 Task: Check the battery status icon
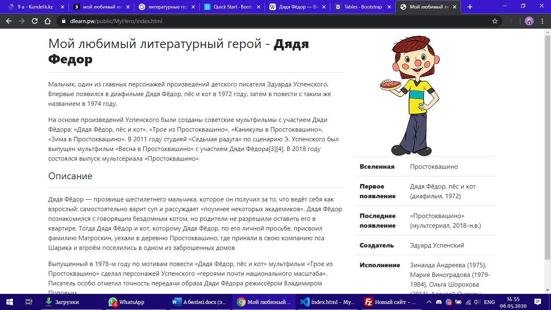(458, 302)
